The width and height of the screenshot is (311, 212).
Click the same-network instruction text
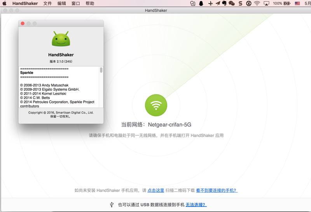pos(156,136)
